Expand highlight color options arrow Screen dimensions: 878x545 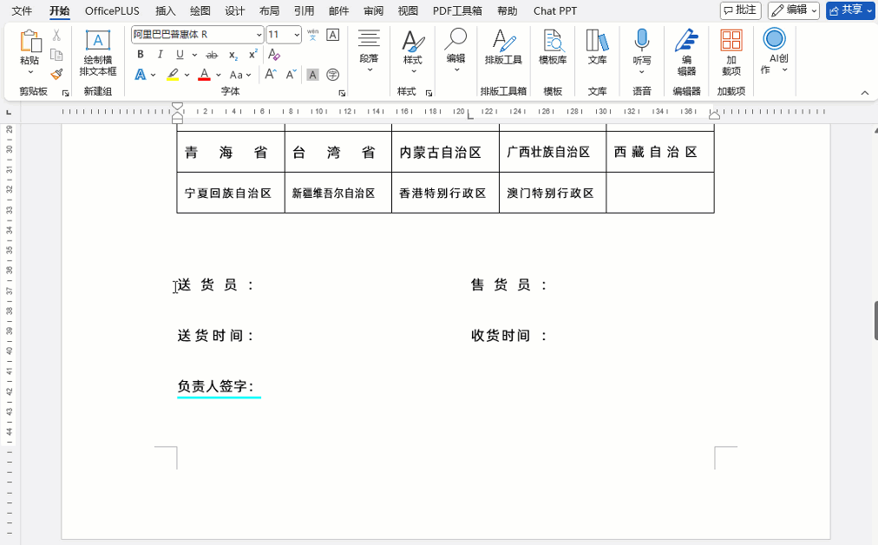click(x=187, y=75)
